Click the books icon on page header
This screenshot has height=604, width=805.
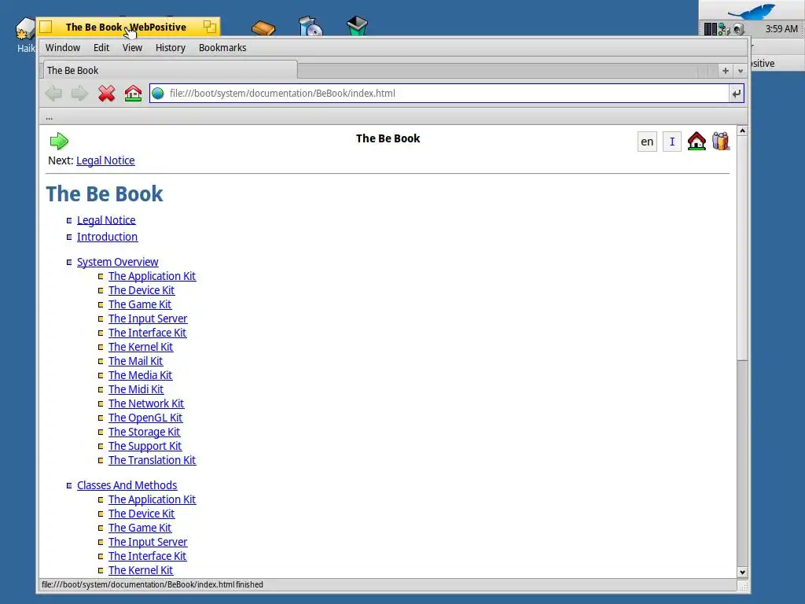pyautogui.click(x=721, y=142)
